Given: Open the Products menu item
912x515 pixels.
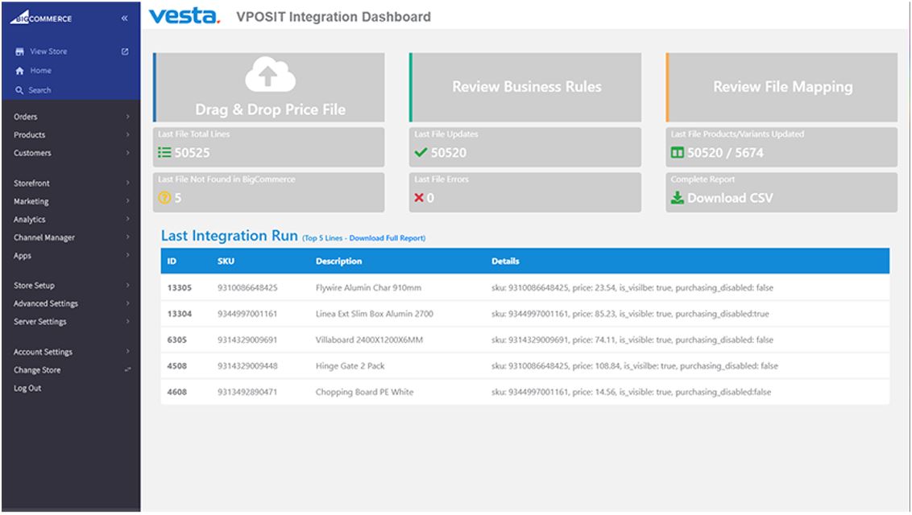Looking at the screenshot, I should pyautogui.click(x=30, y=134).
